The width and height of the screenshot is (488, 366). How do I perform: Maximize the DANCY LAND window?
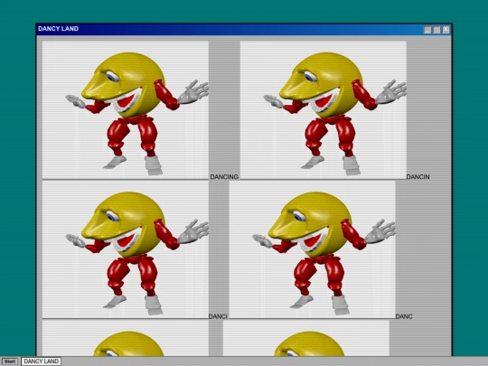tap(436, 30)
